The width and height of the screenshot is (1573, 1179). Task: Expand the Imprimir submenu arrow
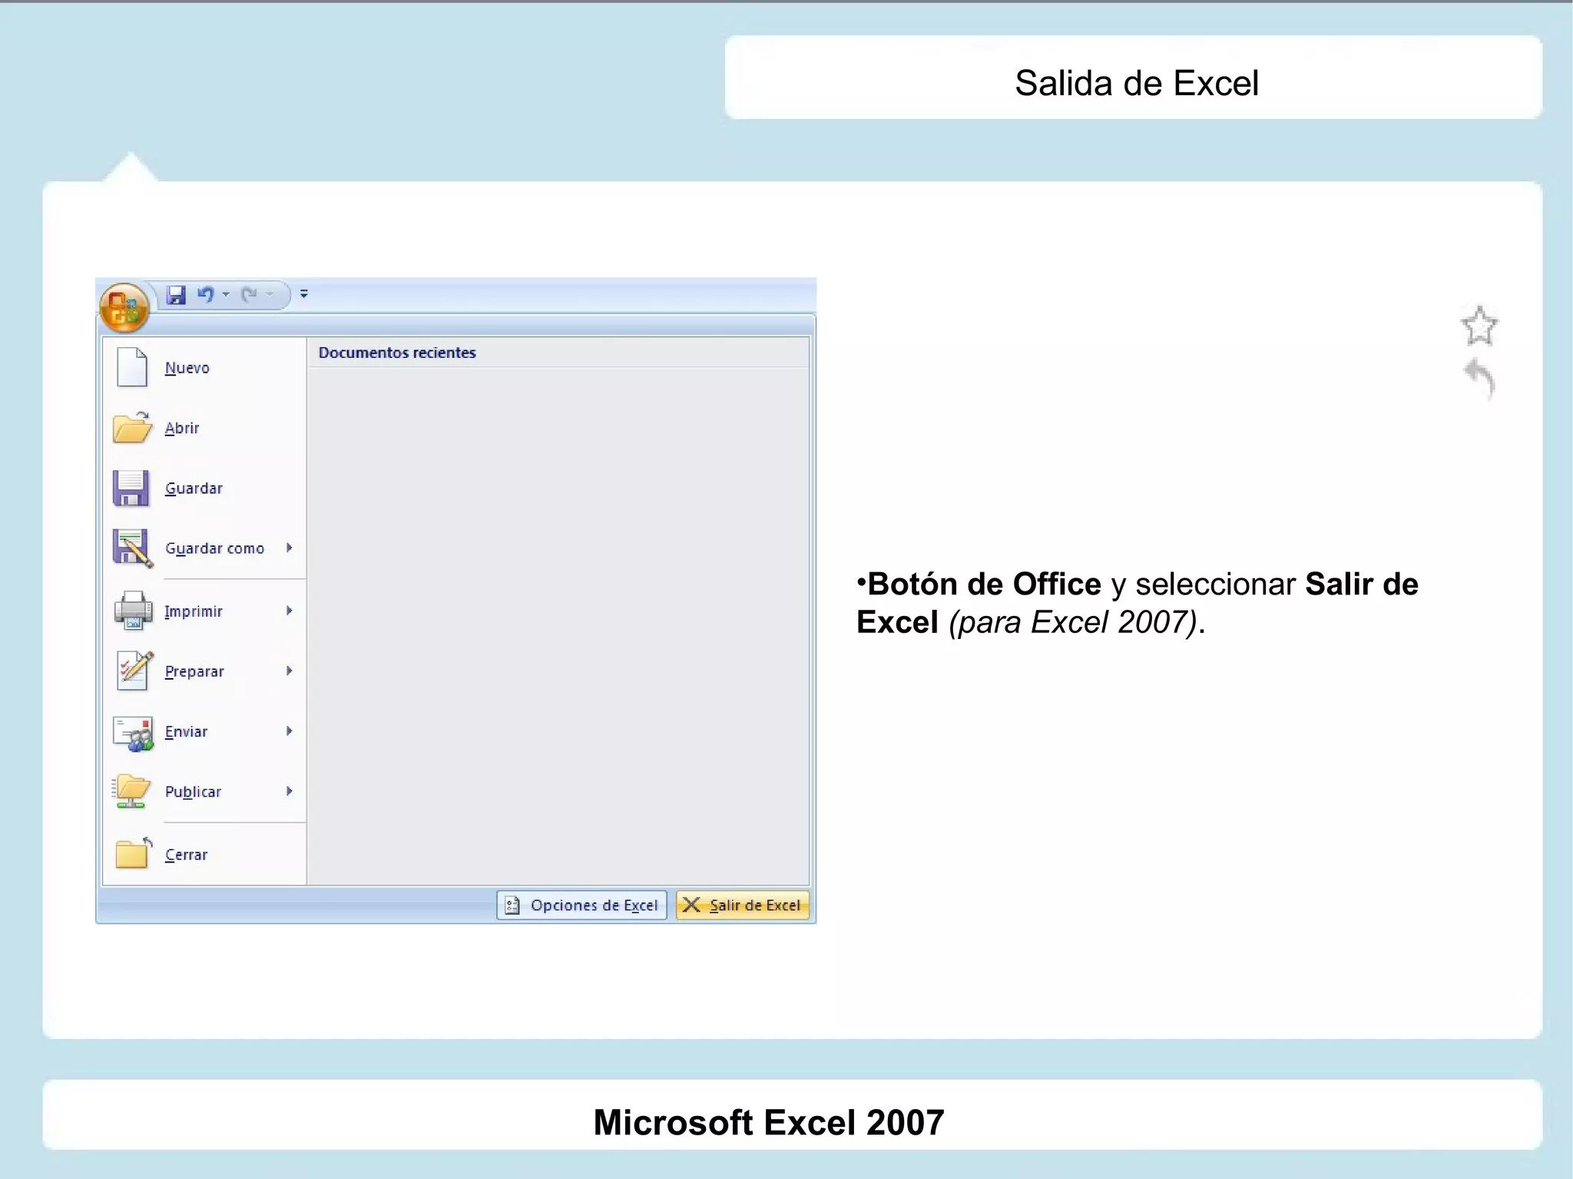tap(290, 611)
